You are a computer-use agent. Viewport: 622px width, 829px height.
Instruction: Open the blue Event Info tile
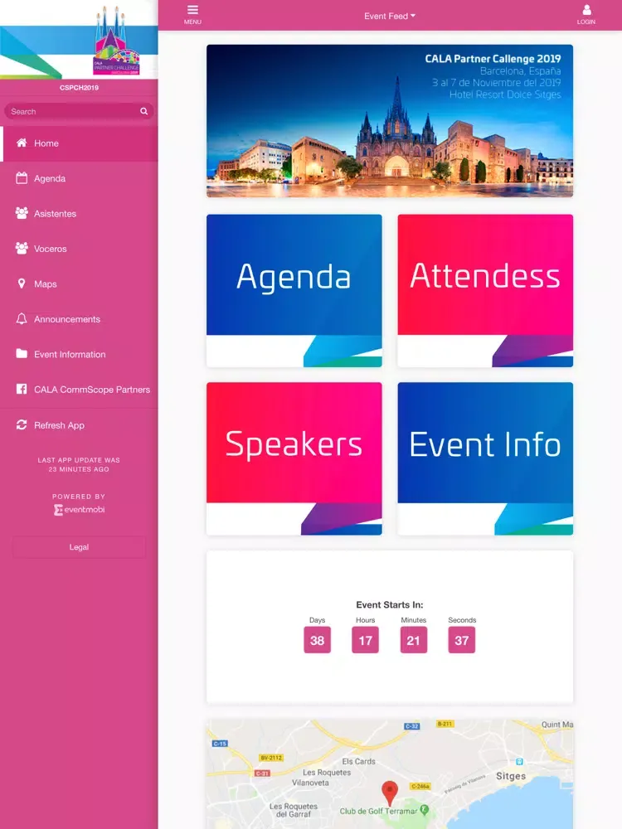pos(485,459)
